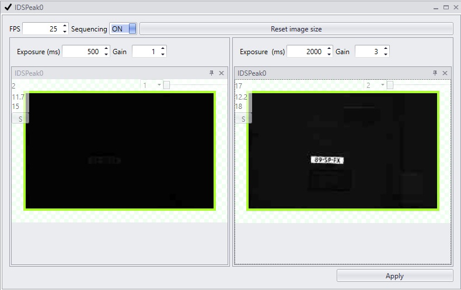Screen dimensions: 461x290
Task: Open the left panel dropdown showing 1
Action: (x=151, y=85)
